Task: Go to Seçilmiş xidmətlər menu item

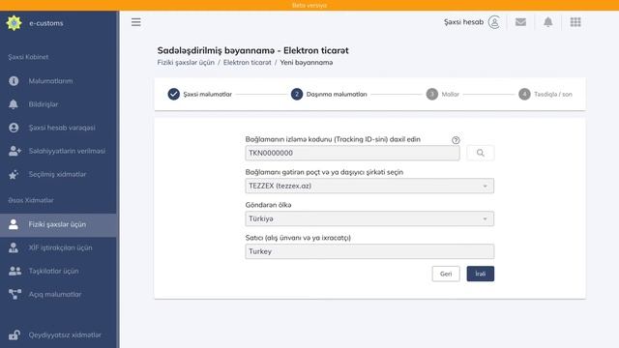Action: pos(57,174)
